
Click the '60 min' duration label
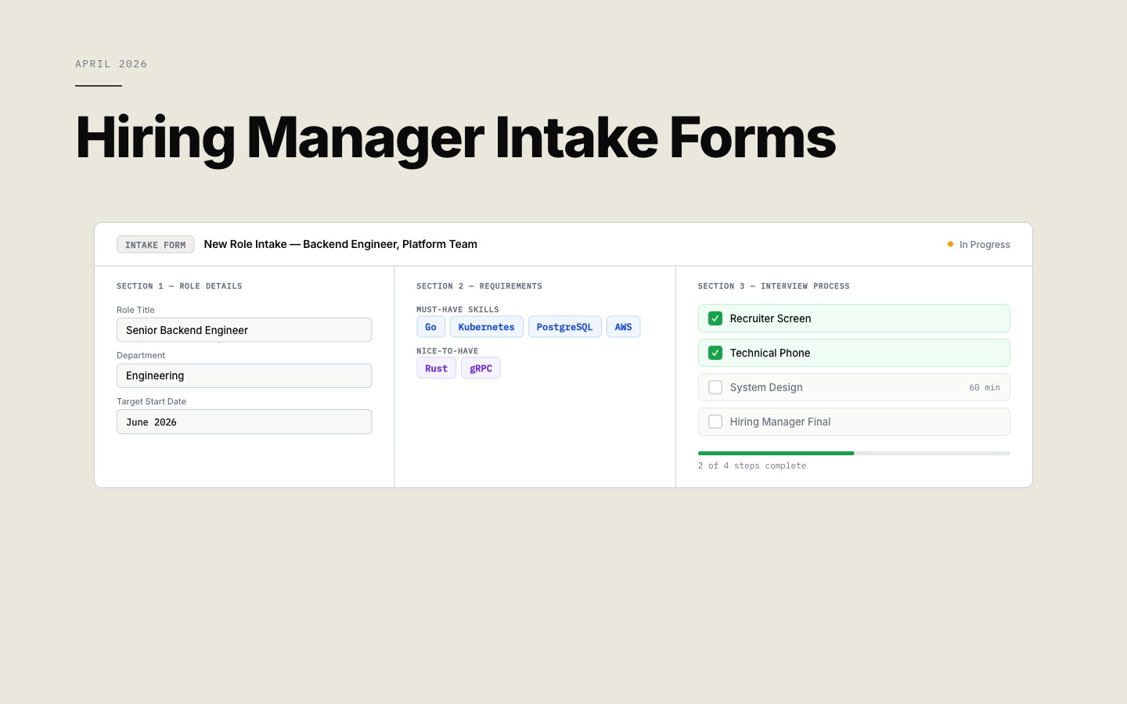[985, 387]
